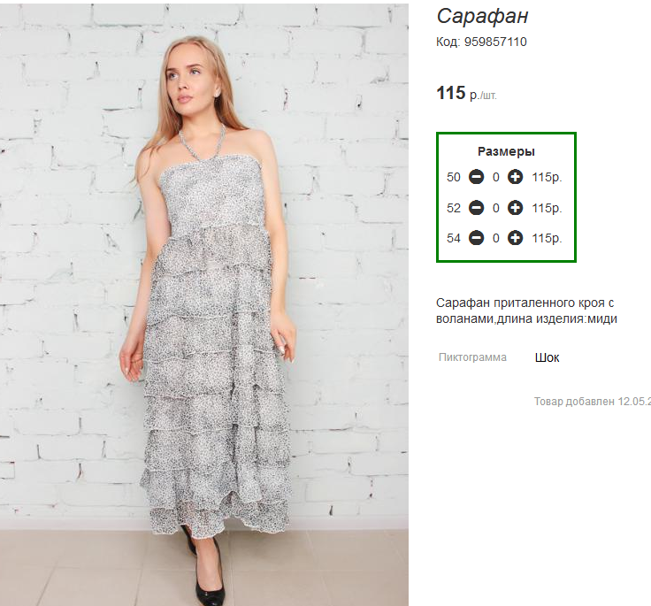Open the Шок pictogram link
The width and height of the screenshot is (651, 606).
point(547,357)
